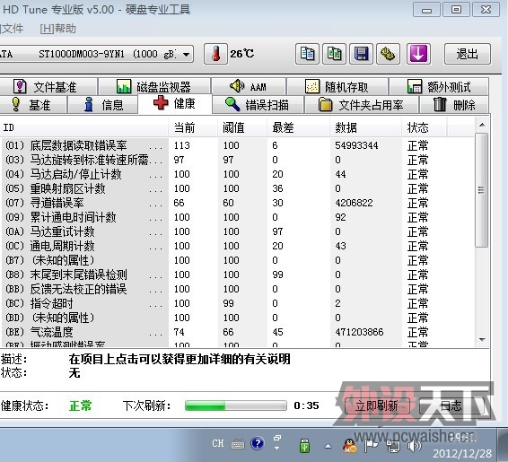Open the 磁盘监视器 tab
The image size is (508, 462).
pos(154,87)
